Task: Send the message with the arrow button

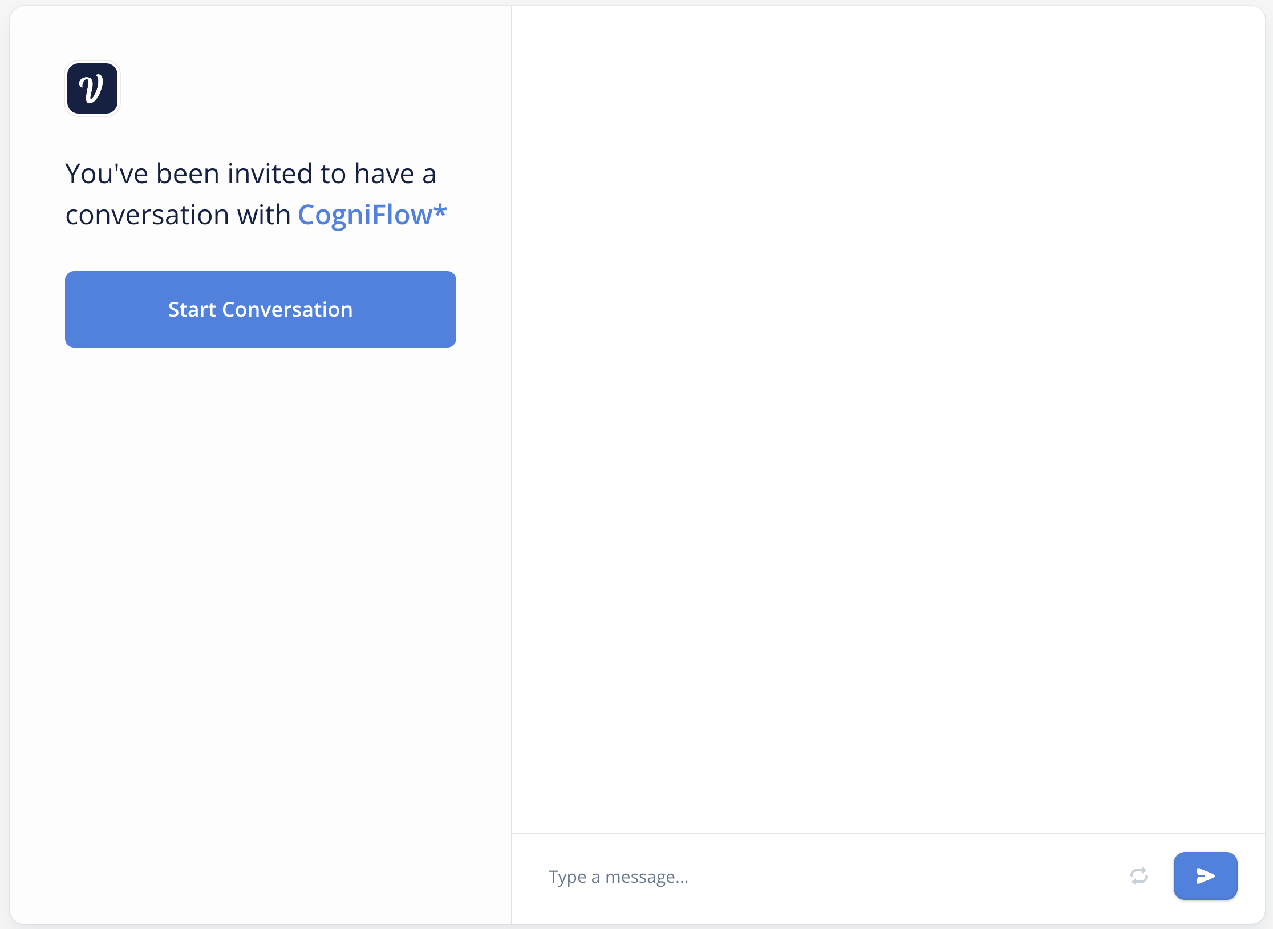Action: pyautogui.click(x=1205, y=875)
